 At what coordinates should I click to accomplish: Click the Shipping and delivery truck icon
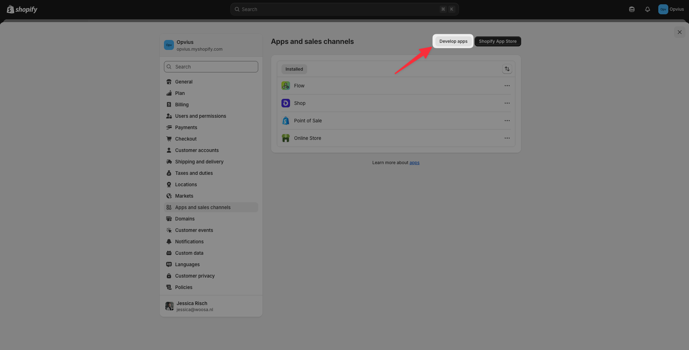coord(169,162)
